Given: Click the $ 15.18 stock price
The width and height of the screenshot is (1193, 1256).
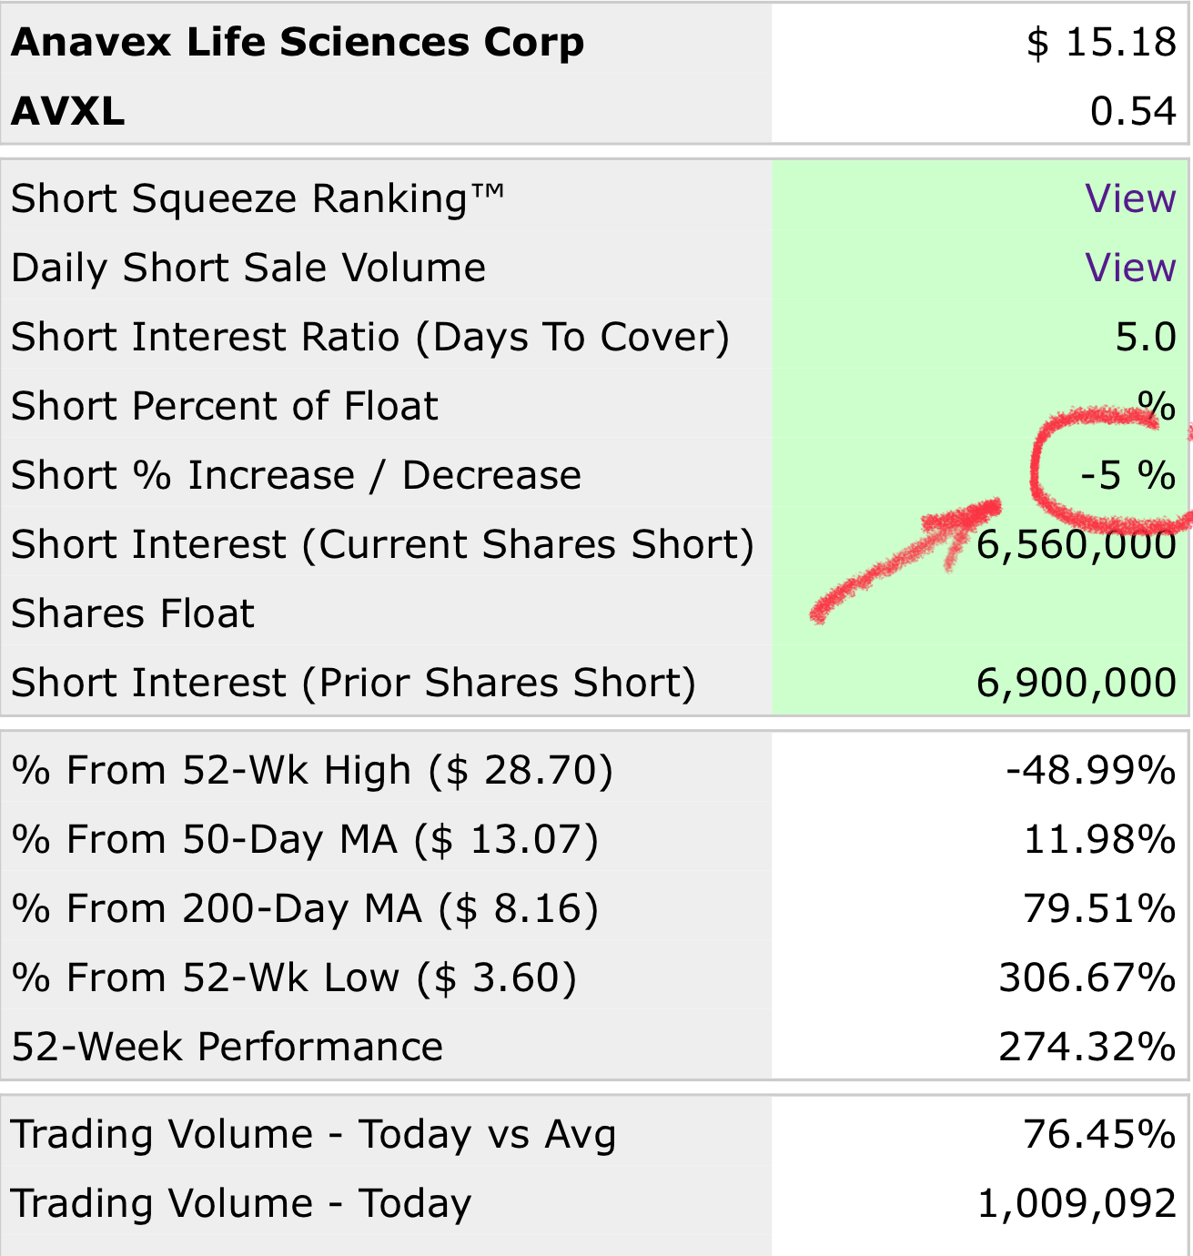Looking at the screenshot, I should pyautogui.click(x=1101, y=43).
